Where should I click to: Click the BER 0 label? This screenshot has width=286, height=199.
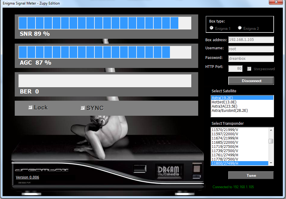coord(29,91)
